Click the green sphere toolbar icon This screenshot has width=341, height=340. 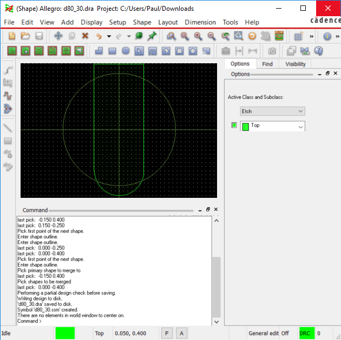point(139,36)
